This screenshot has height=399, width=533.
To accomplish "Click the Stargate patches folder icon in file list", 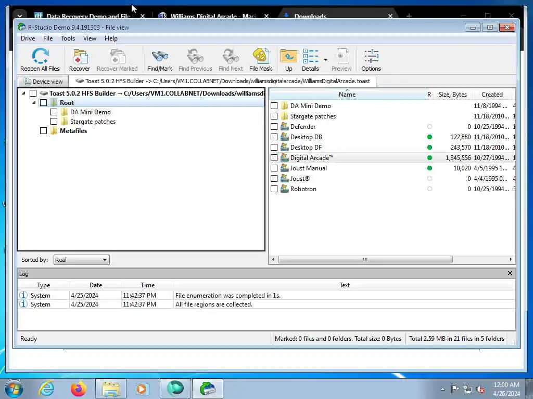I will (x=285, y=116).
